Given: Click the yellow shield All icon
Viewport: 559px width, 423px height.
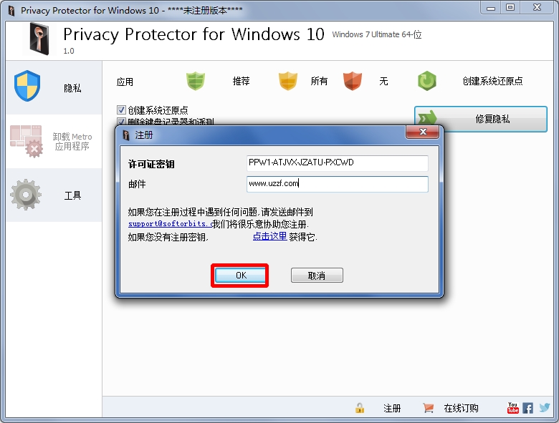Looking at the screenshot, I should 287,81.
